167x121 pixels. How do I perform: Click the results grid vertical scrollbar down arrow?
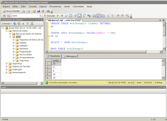tap(163, 78)
